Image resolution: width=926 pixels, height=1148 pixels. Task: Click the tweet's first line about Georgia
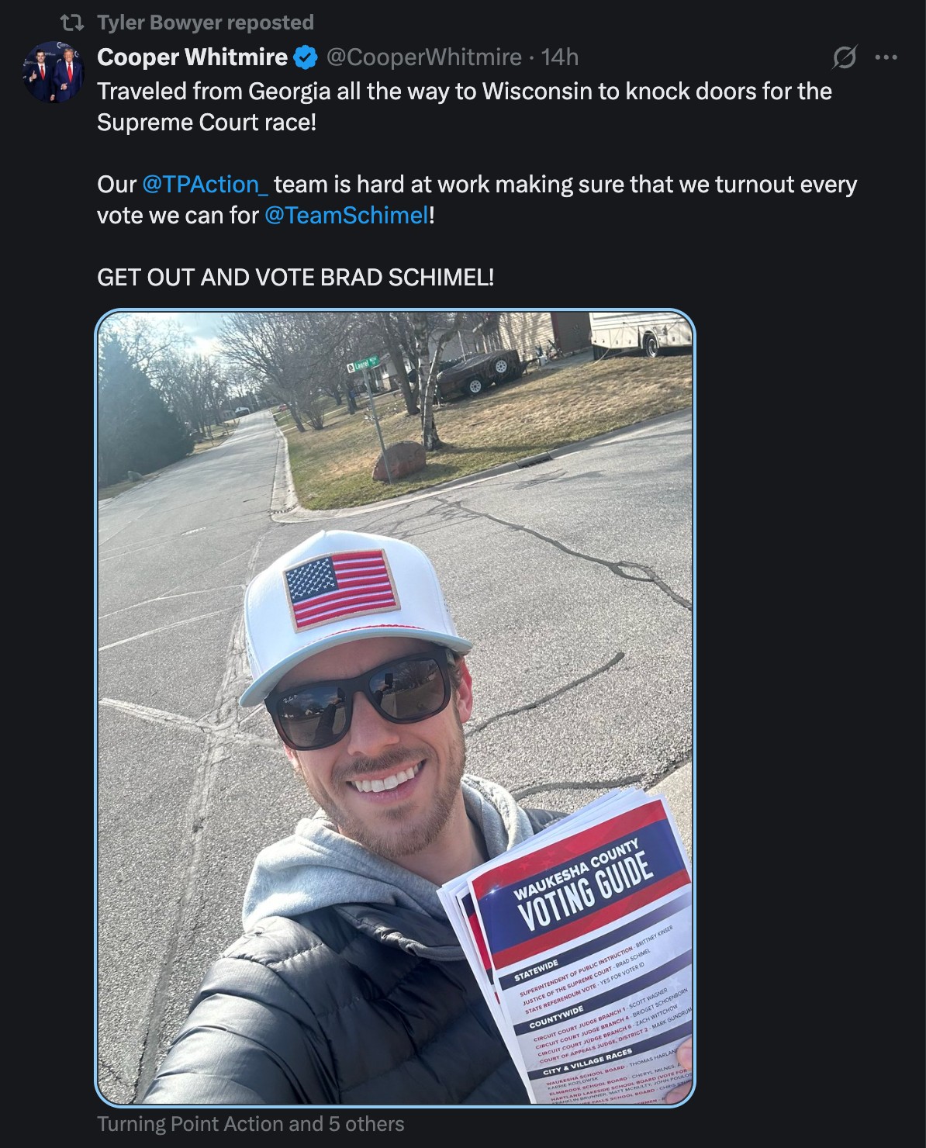465,92
